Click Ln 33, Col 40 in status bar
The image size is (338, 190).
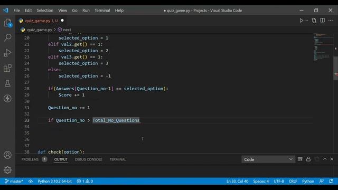[x=237, y=181]
